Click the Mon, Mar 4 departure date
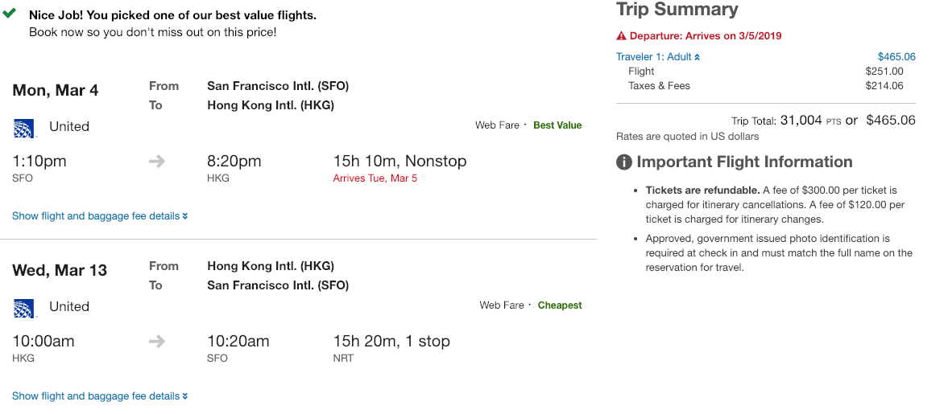This screenshot has width=944, height=414. pyautogui.click(x=56, y=90)
